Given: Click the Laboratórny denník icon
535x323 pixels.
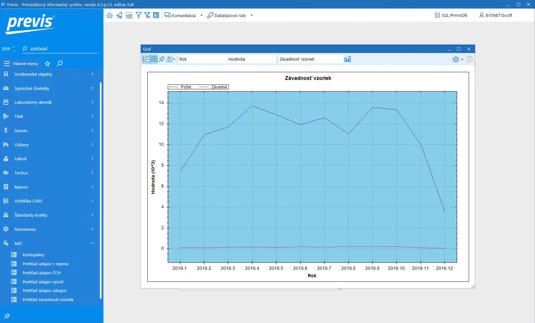Looking at the screenshot, I should tap(6, 102).
